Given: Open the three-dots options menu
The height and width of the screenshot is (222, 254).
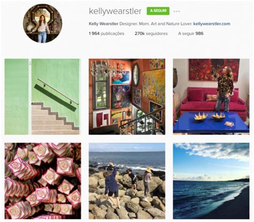Looking at the screenshot, I should (x=176, y=11).
